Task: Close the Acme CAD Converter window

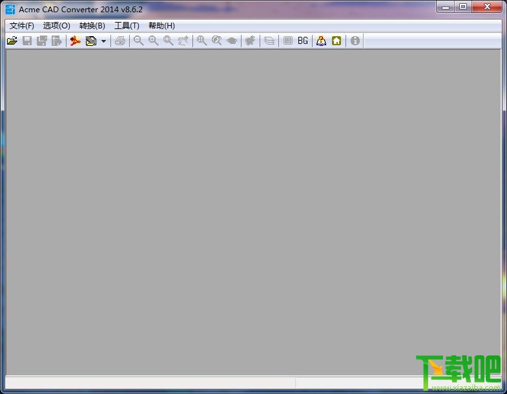Action: coord(487,6)
